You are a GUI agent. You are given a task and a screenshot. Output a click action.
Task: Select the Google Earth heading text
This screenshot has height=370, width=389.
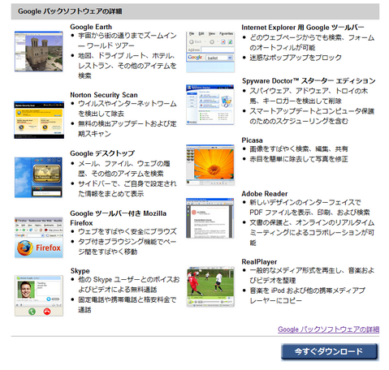tap(91, 27)
